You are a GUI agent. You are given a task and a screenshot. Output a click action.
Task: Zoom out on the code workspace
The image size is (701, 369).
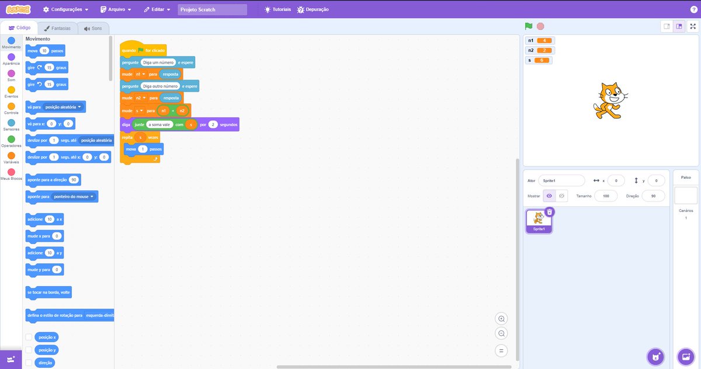[x=501, y=333]
